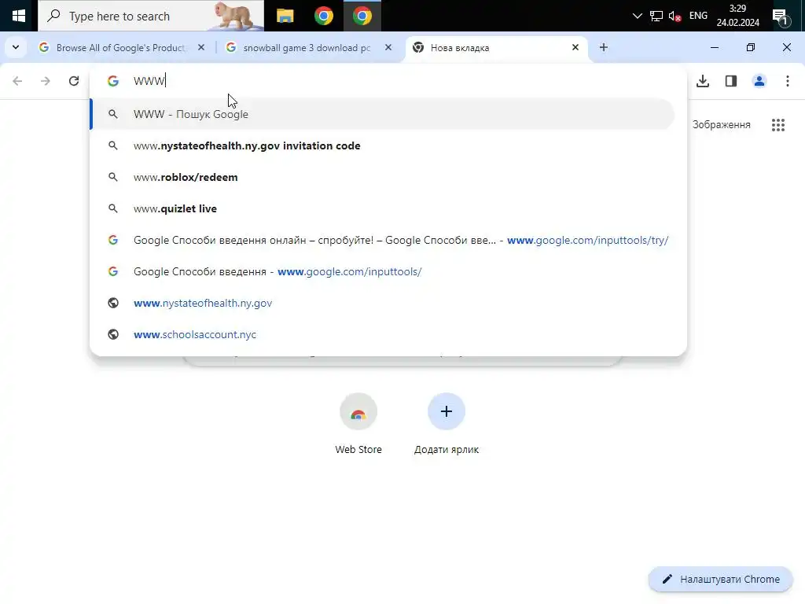Open a new tab with the plus

(x=604, y=47)
